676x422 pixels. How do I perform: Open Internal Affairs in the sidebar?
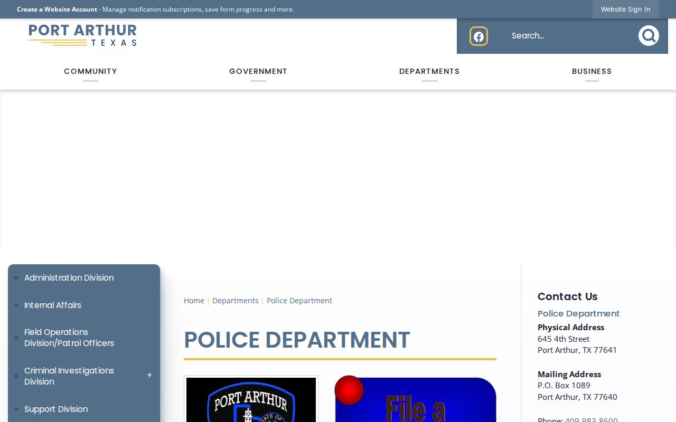(53, 305)
